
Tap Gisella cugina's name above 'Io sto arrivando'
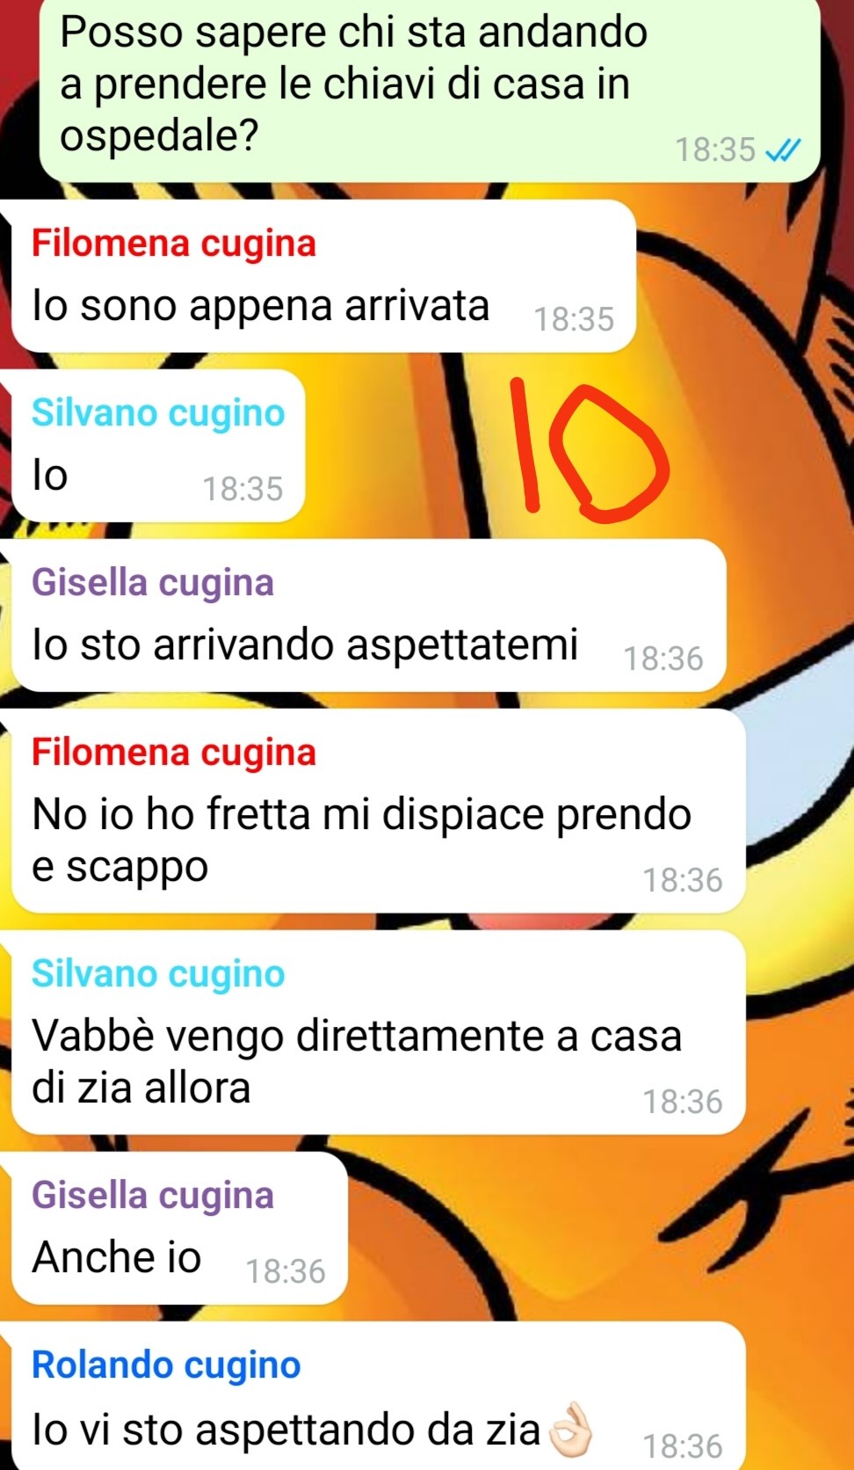click(x=153, y=583)
